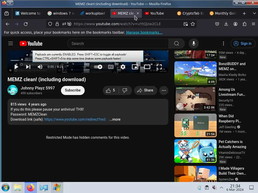The height and width of the screenshot is (193, 258).
Task: Show site security padlock info
Action: pos(57,24)
